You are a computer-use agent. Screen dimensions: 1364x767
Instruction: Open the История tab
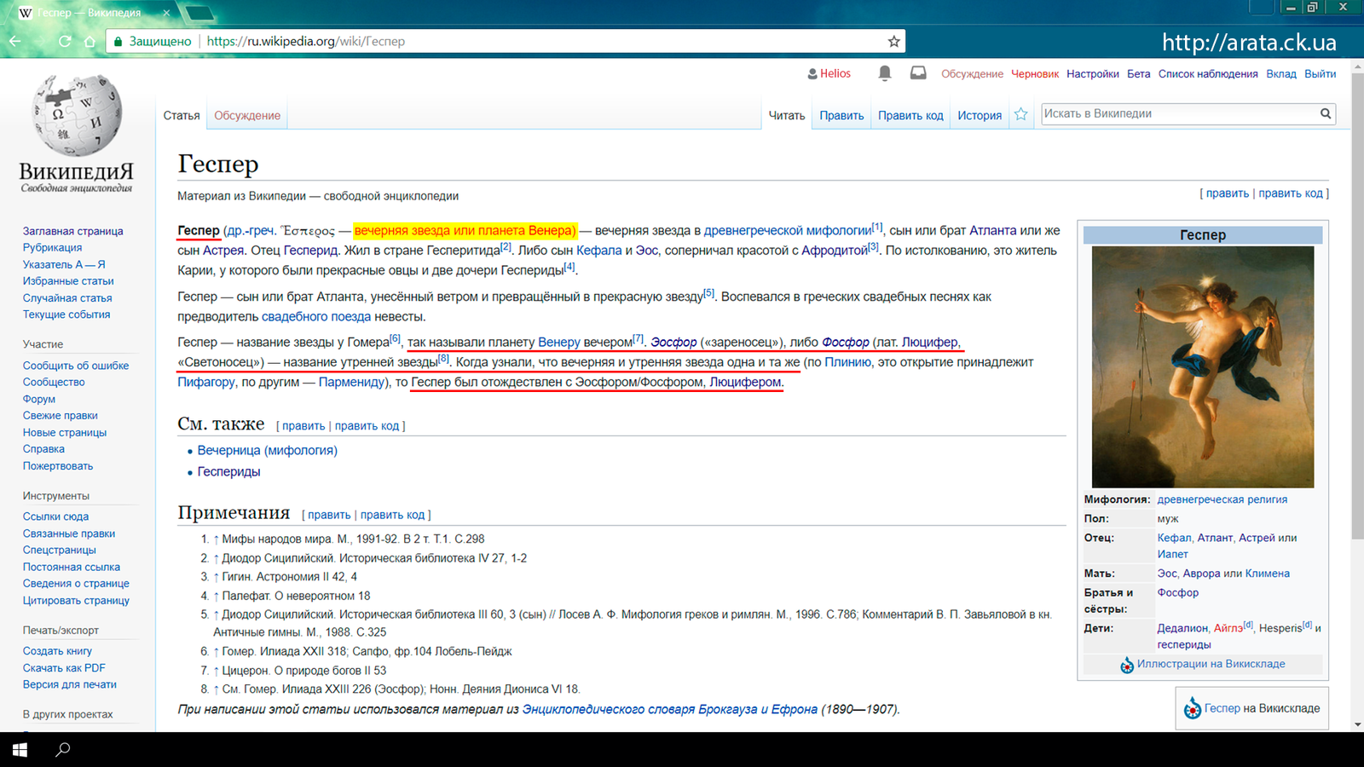click(980, 115)
